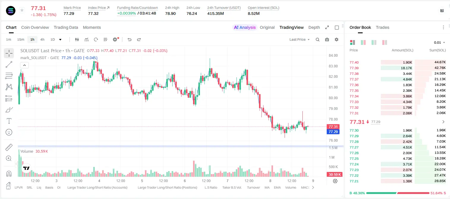
Task: Open the emoji sticker tool
Action: pos(9,132)
